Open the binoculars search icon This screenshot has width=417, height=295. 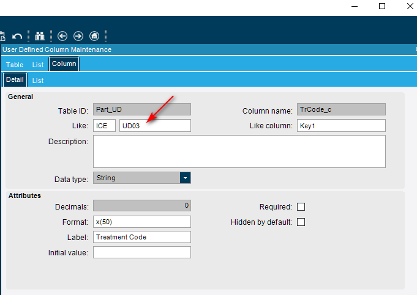[40, 36]
